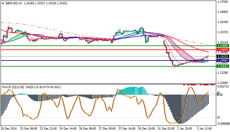Click the 26 Dec 08:00 time label
This screenshot has width=230, height=132.
(88, 129)
